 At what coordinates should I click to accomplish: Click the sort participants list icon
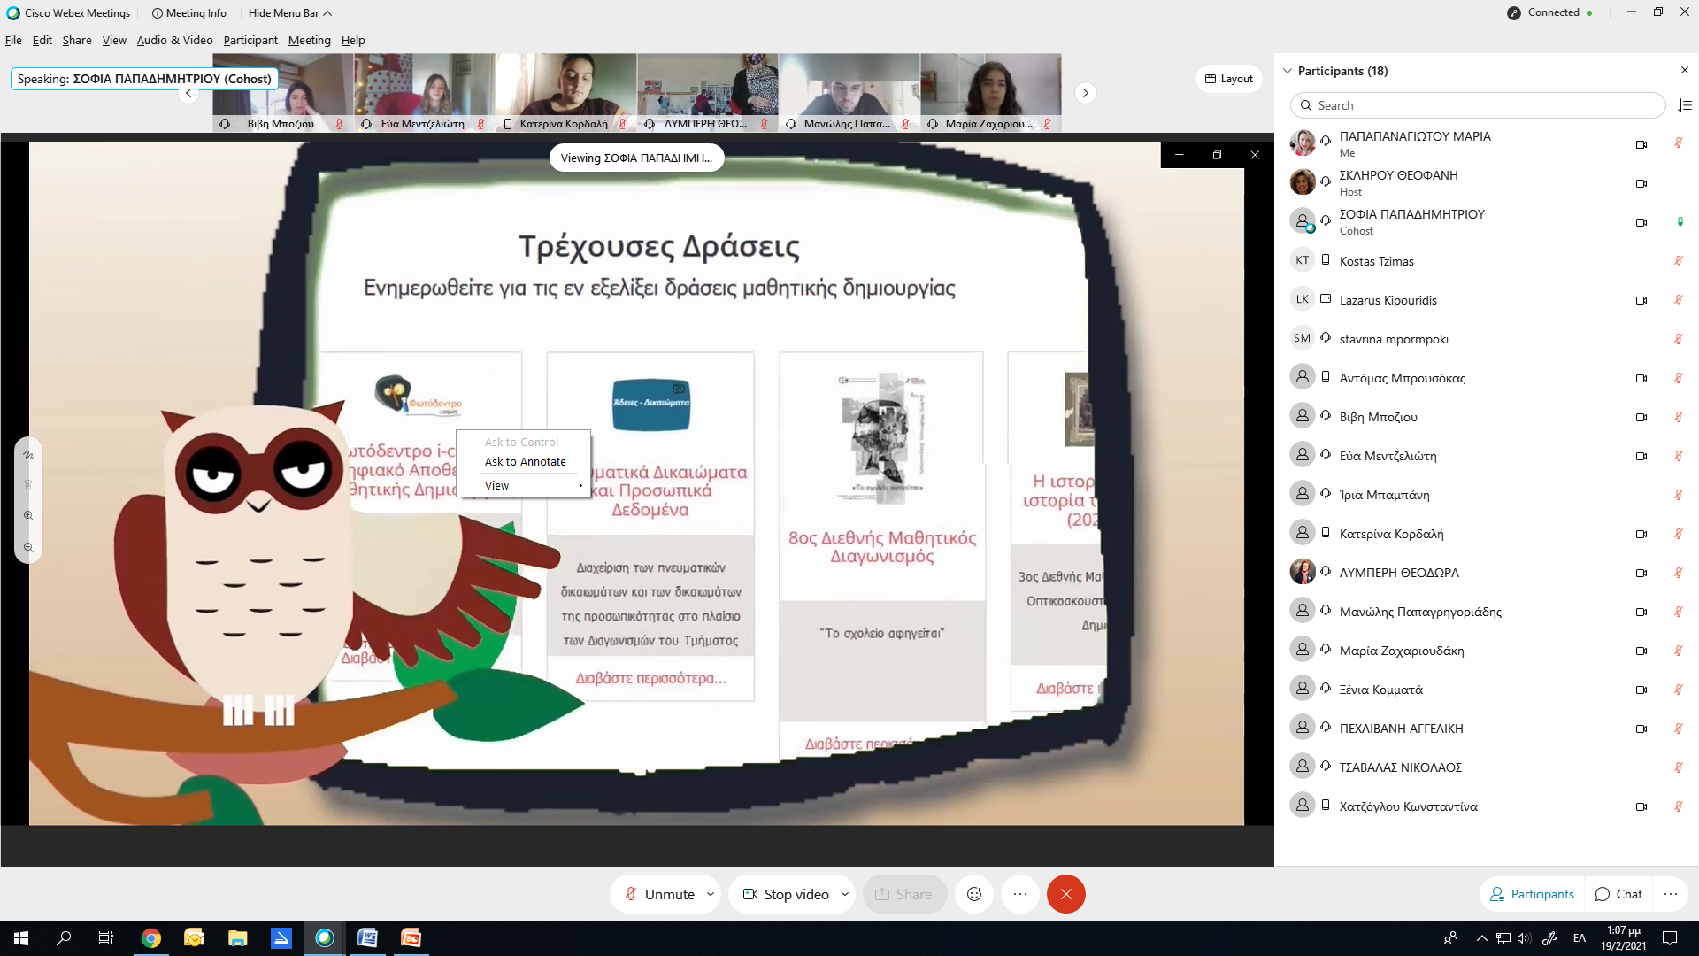1684,105
